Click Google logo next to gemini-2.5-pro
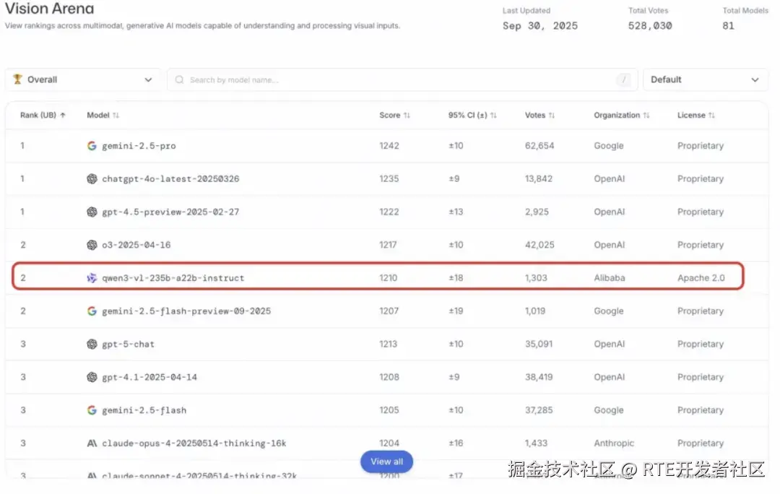The image size is (780, 494). pos(92,146)
